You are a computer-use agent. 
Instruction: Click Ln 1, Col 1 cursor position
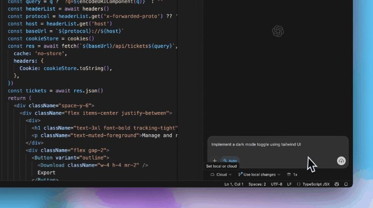coord(235,184)
